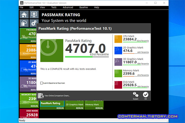Rerun the PassMark sidebar tile test
Screen dimensions: 185x123
coord(34,41)
